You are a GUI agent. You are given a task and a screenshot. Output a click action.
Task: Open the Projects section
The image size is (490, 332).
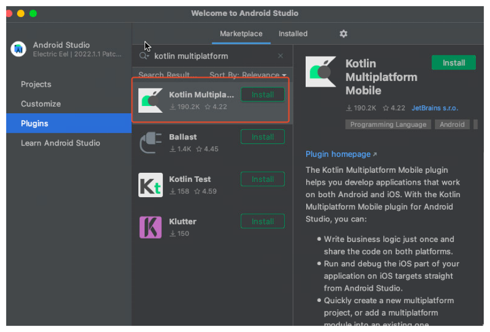coord(36,84)
